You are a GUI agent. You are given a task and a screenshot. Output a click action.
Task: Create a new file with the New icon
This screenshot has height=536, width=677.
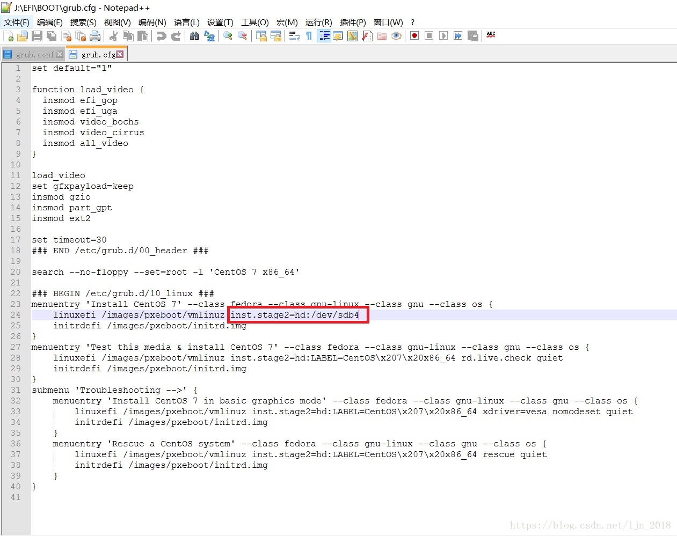(x=8, y=36)
